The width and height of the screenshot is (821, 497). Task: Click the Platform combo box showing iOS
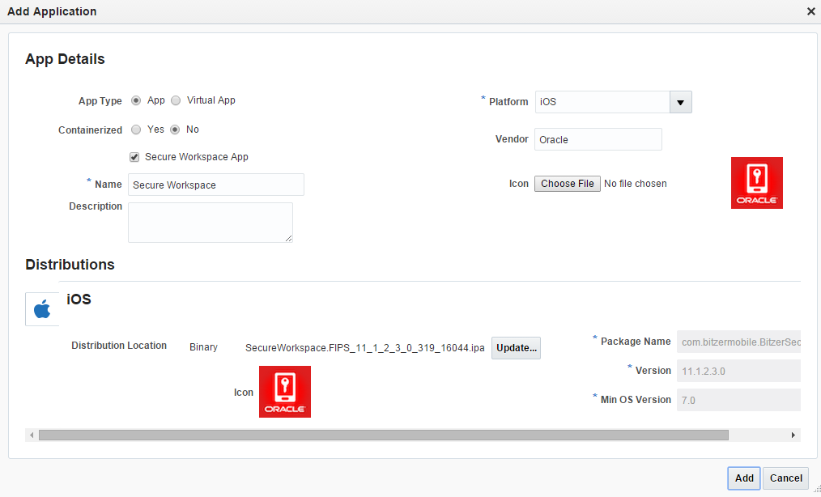coord(613,102)
